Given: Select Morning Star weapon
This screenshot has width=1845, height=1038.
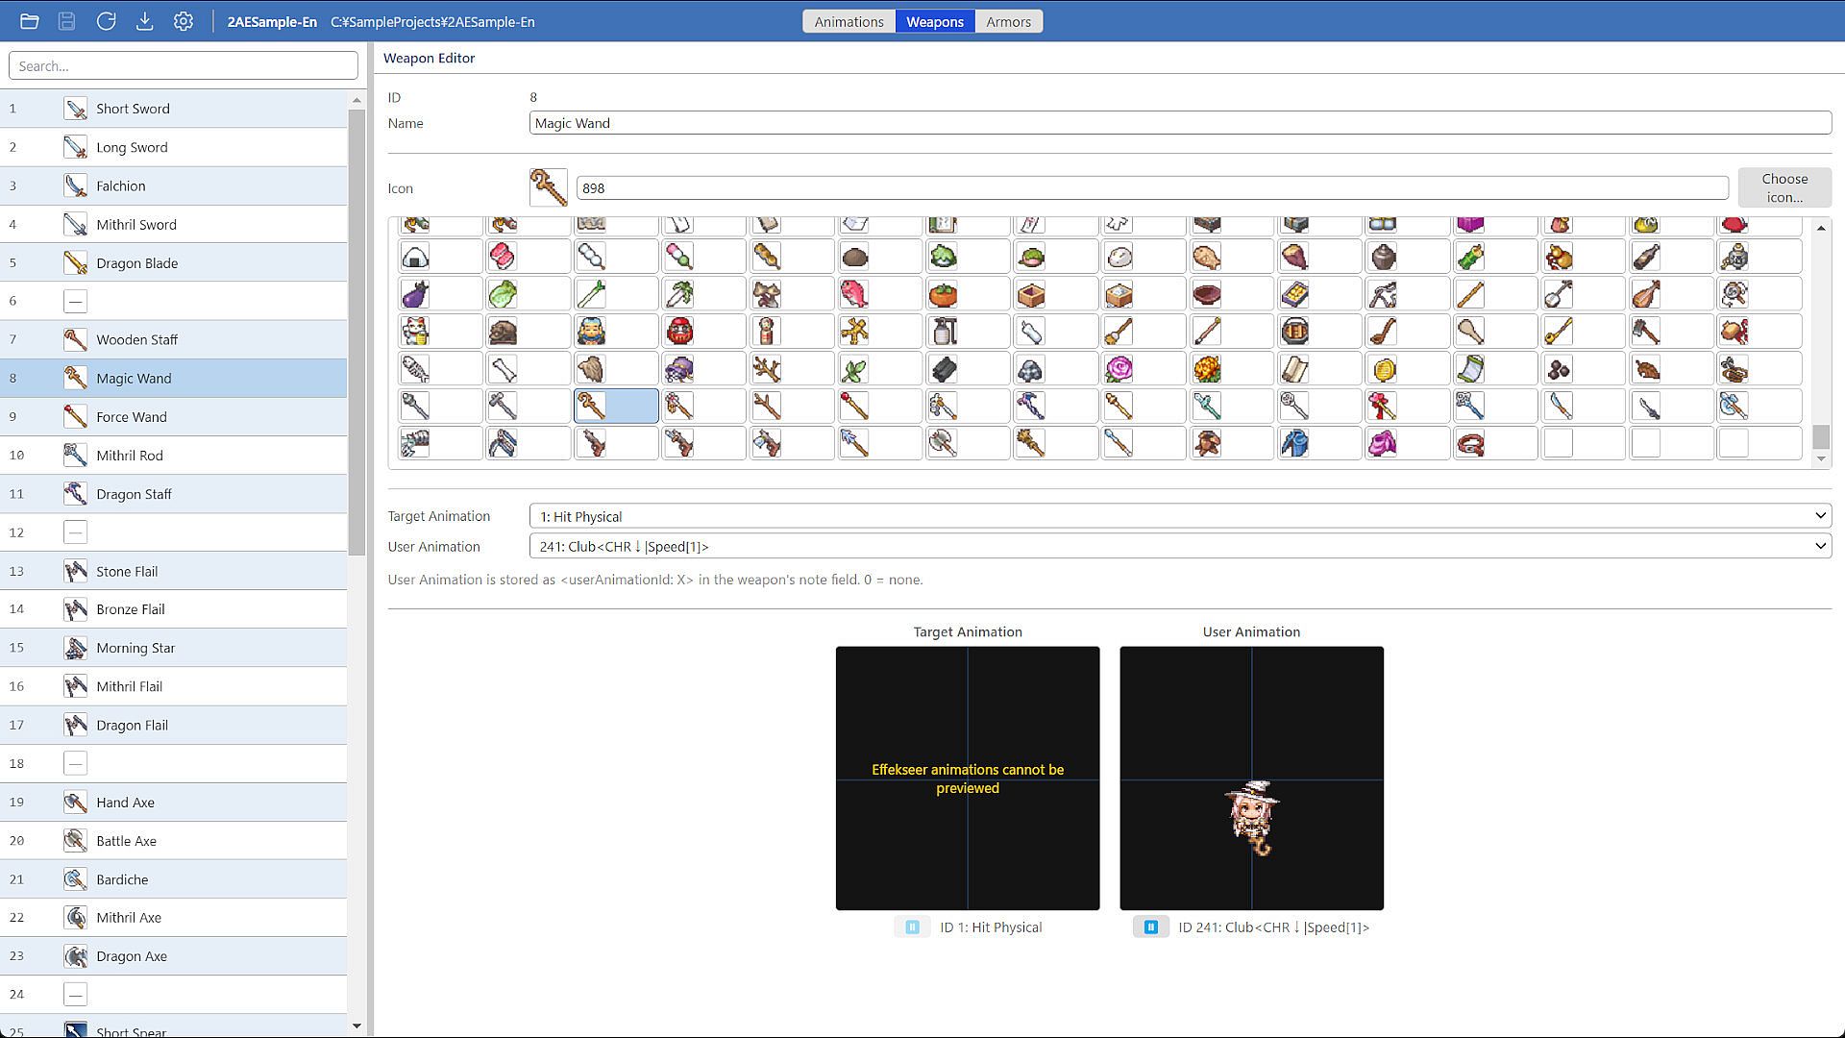Looking at the screenshot, I should (x=174, y=648).
